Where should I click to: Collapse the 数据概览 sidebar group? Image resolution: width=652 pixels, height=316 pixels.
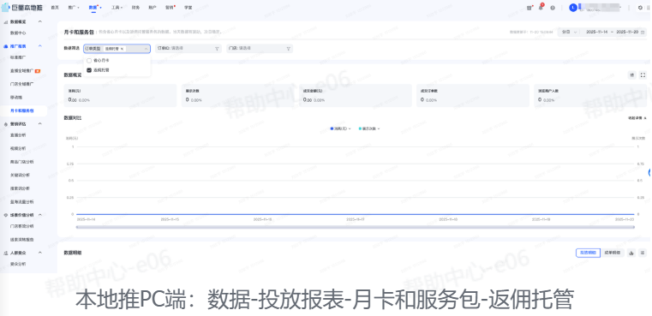pos(40,21)
